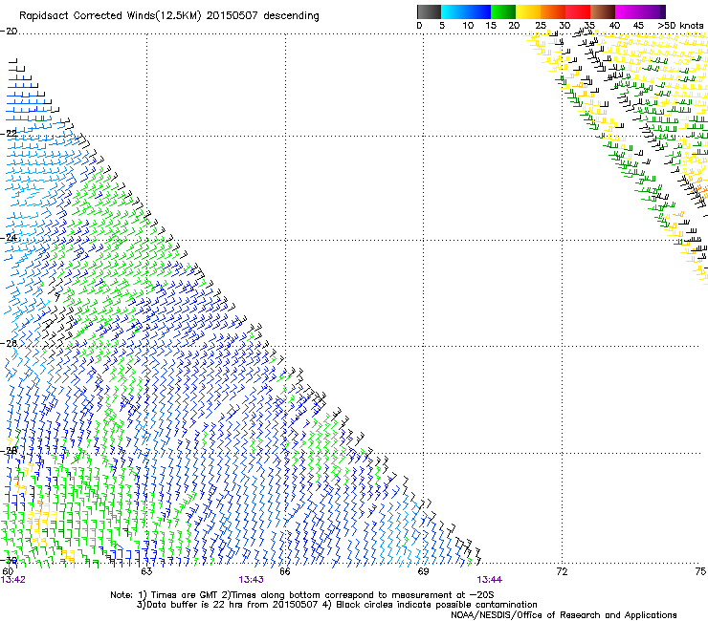Click the red 30-35 knots color swatch
The width and height of the screenshot is (708, 621).
click(x=578, y=11)
